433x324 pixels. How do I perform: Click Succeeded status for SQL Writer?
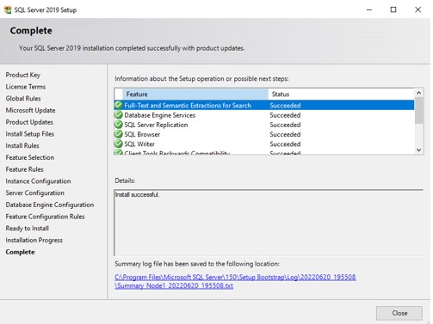(285, 144)
